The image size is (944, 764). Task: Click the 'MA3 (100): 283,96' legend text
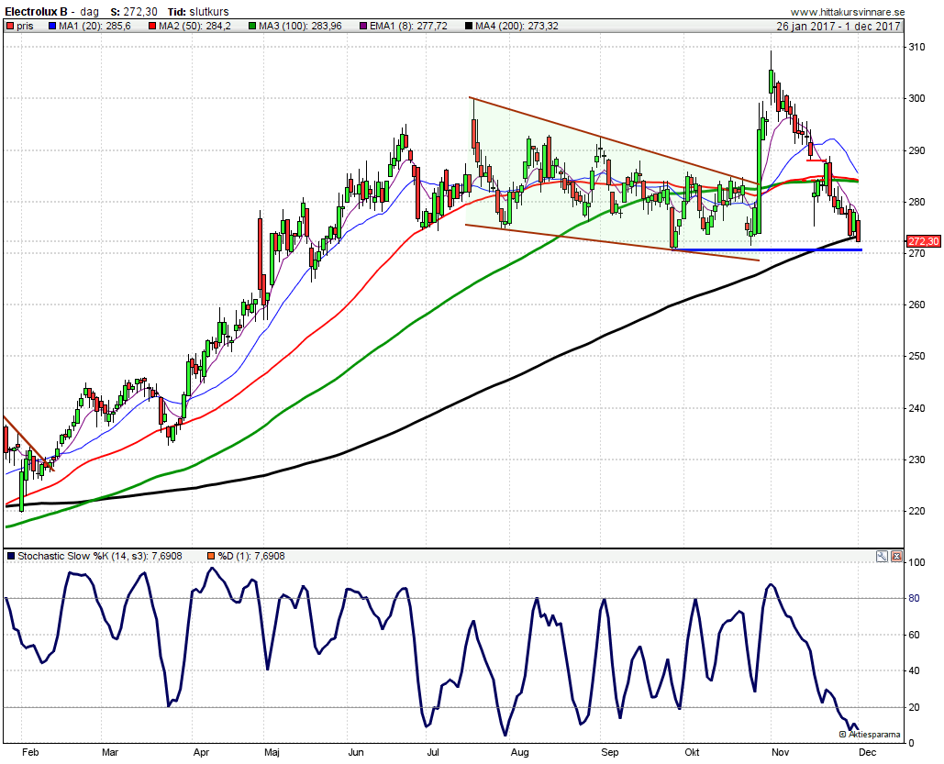click(x=300, y=26)
